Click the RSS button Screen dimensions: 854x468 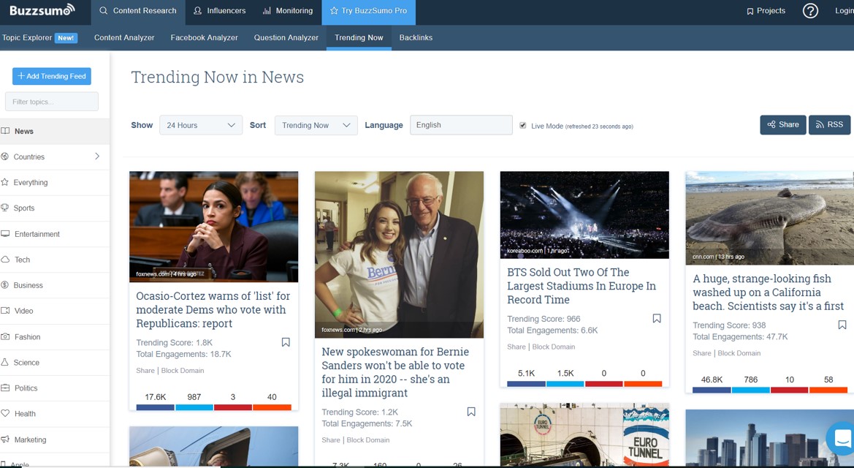click(829, 125)
